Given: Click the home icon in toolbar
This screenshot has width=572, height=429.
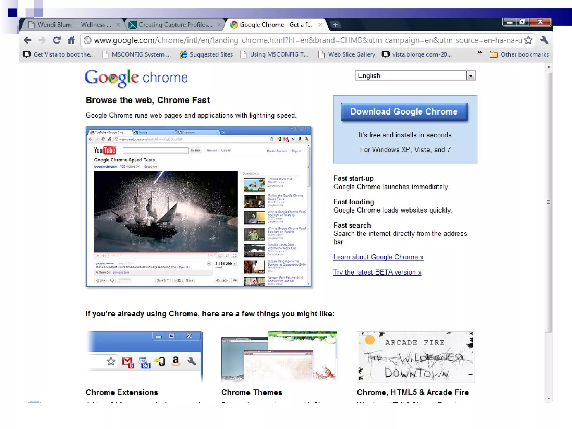Looking at the screenshot, I should click(x=71, y=40).
